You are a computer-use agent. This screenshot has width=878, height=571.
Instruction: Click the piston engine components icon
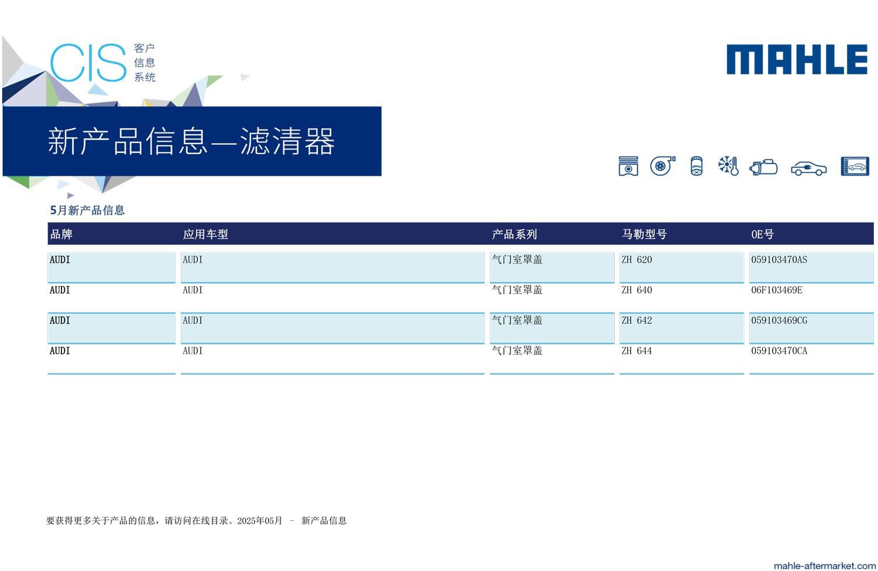click(628, 166)
